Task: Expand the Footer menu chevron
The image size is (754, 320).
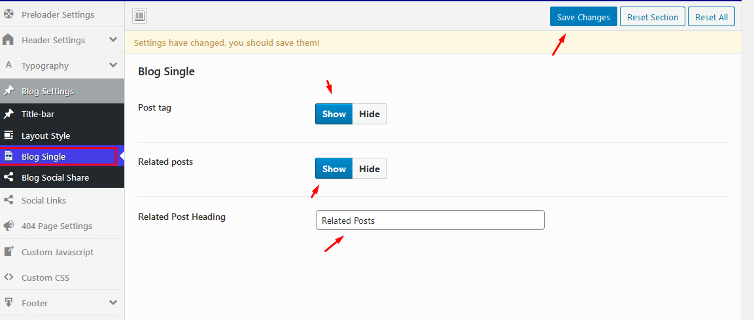Action: pos(113,303)
